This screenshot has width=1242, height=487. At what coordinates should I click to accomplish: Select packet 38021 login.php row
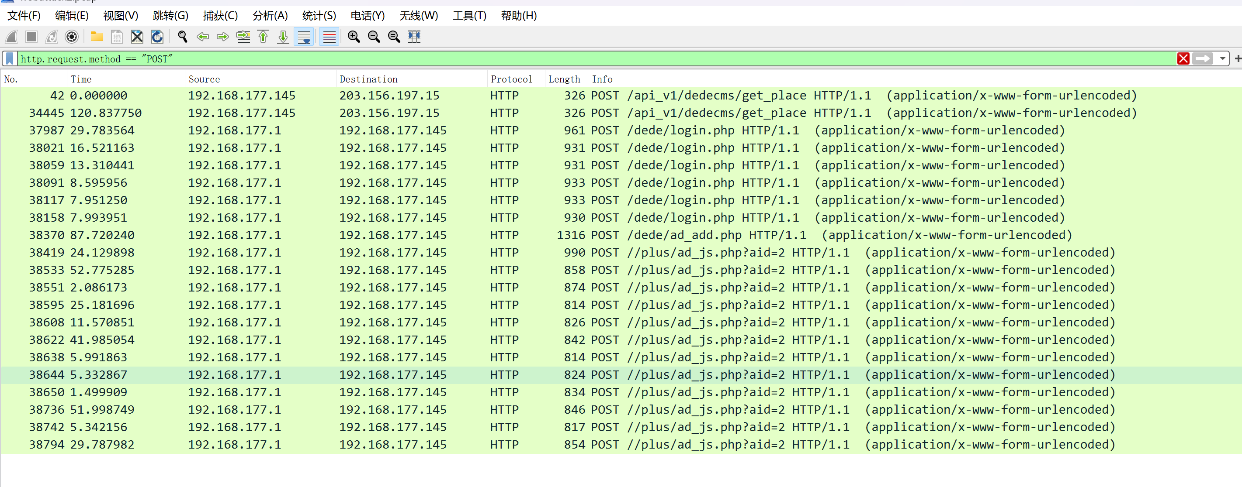(x=621, y=148)
